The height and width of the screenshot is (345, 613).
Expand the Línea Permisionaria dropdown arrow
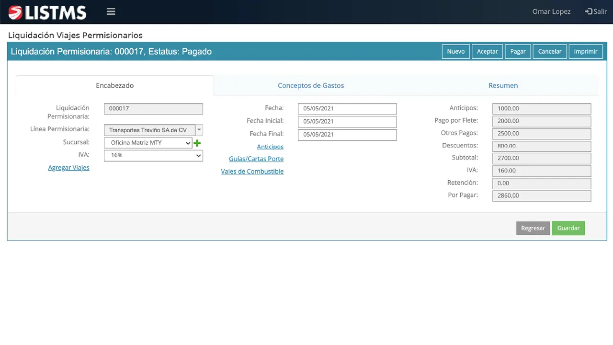click(199, 130)
